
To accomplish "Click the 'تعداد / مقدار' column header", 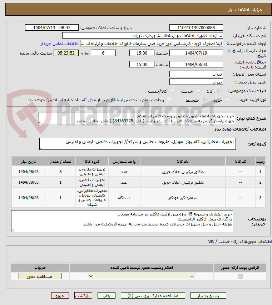I will pyautogui.click(x=60, y=162).
